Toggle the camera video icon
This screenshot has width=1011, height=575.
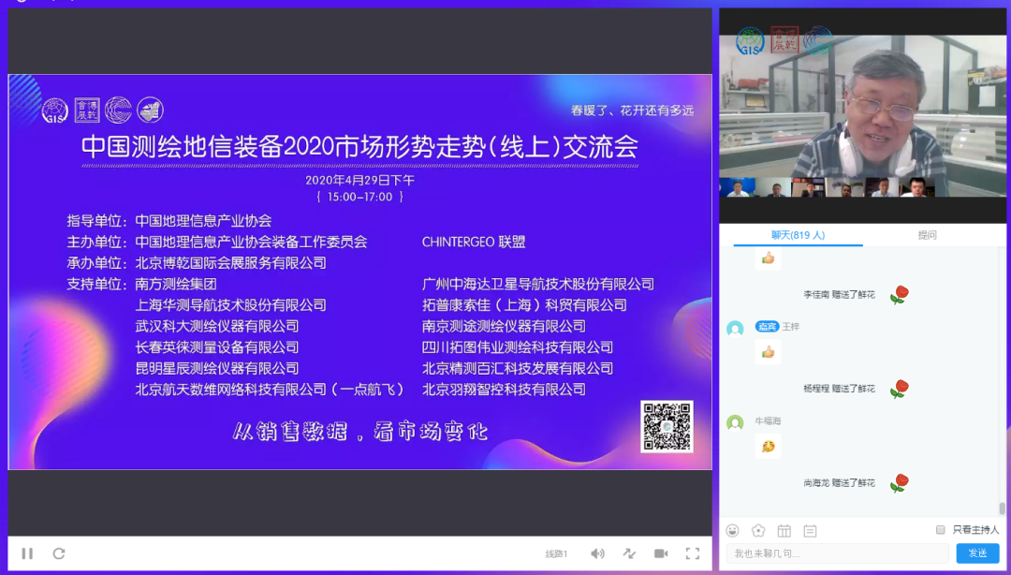(661, 553)
